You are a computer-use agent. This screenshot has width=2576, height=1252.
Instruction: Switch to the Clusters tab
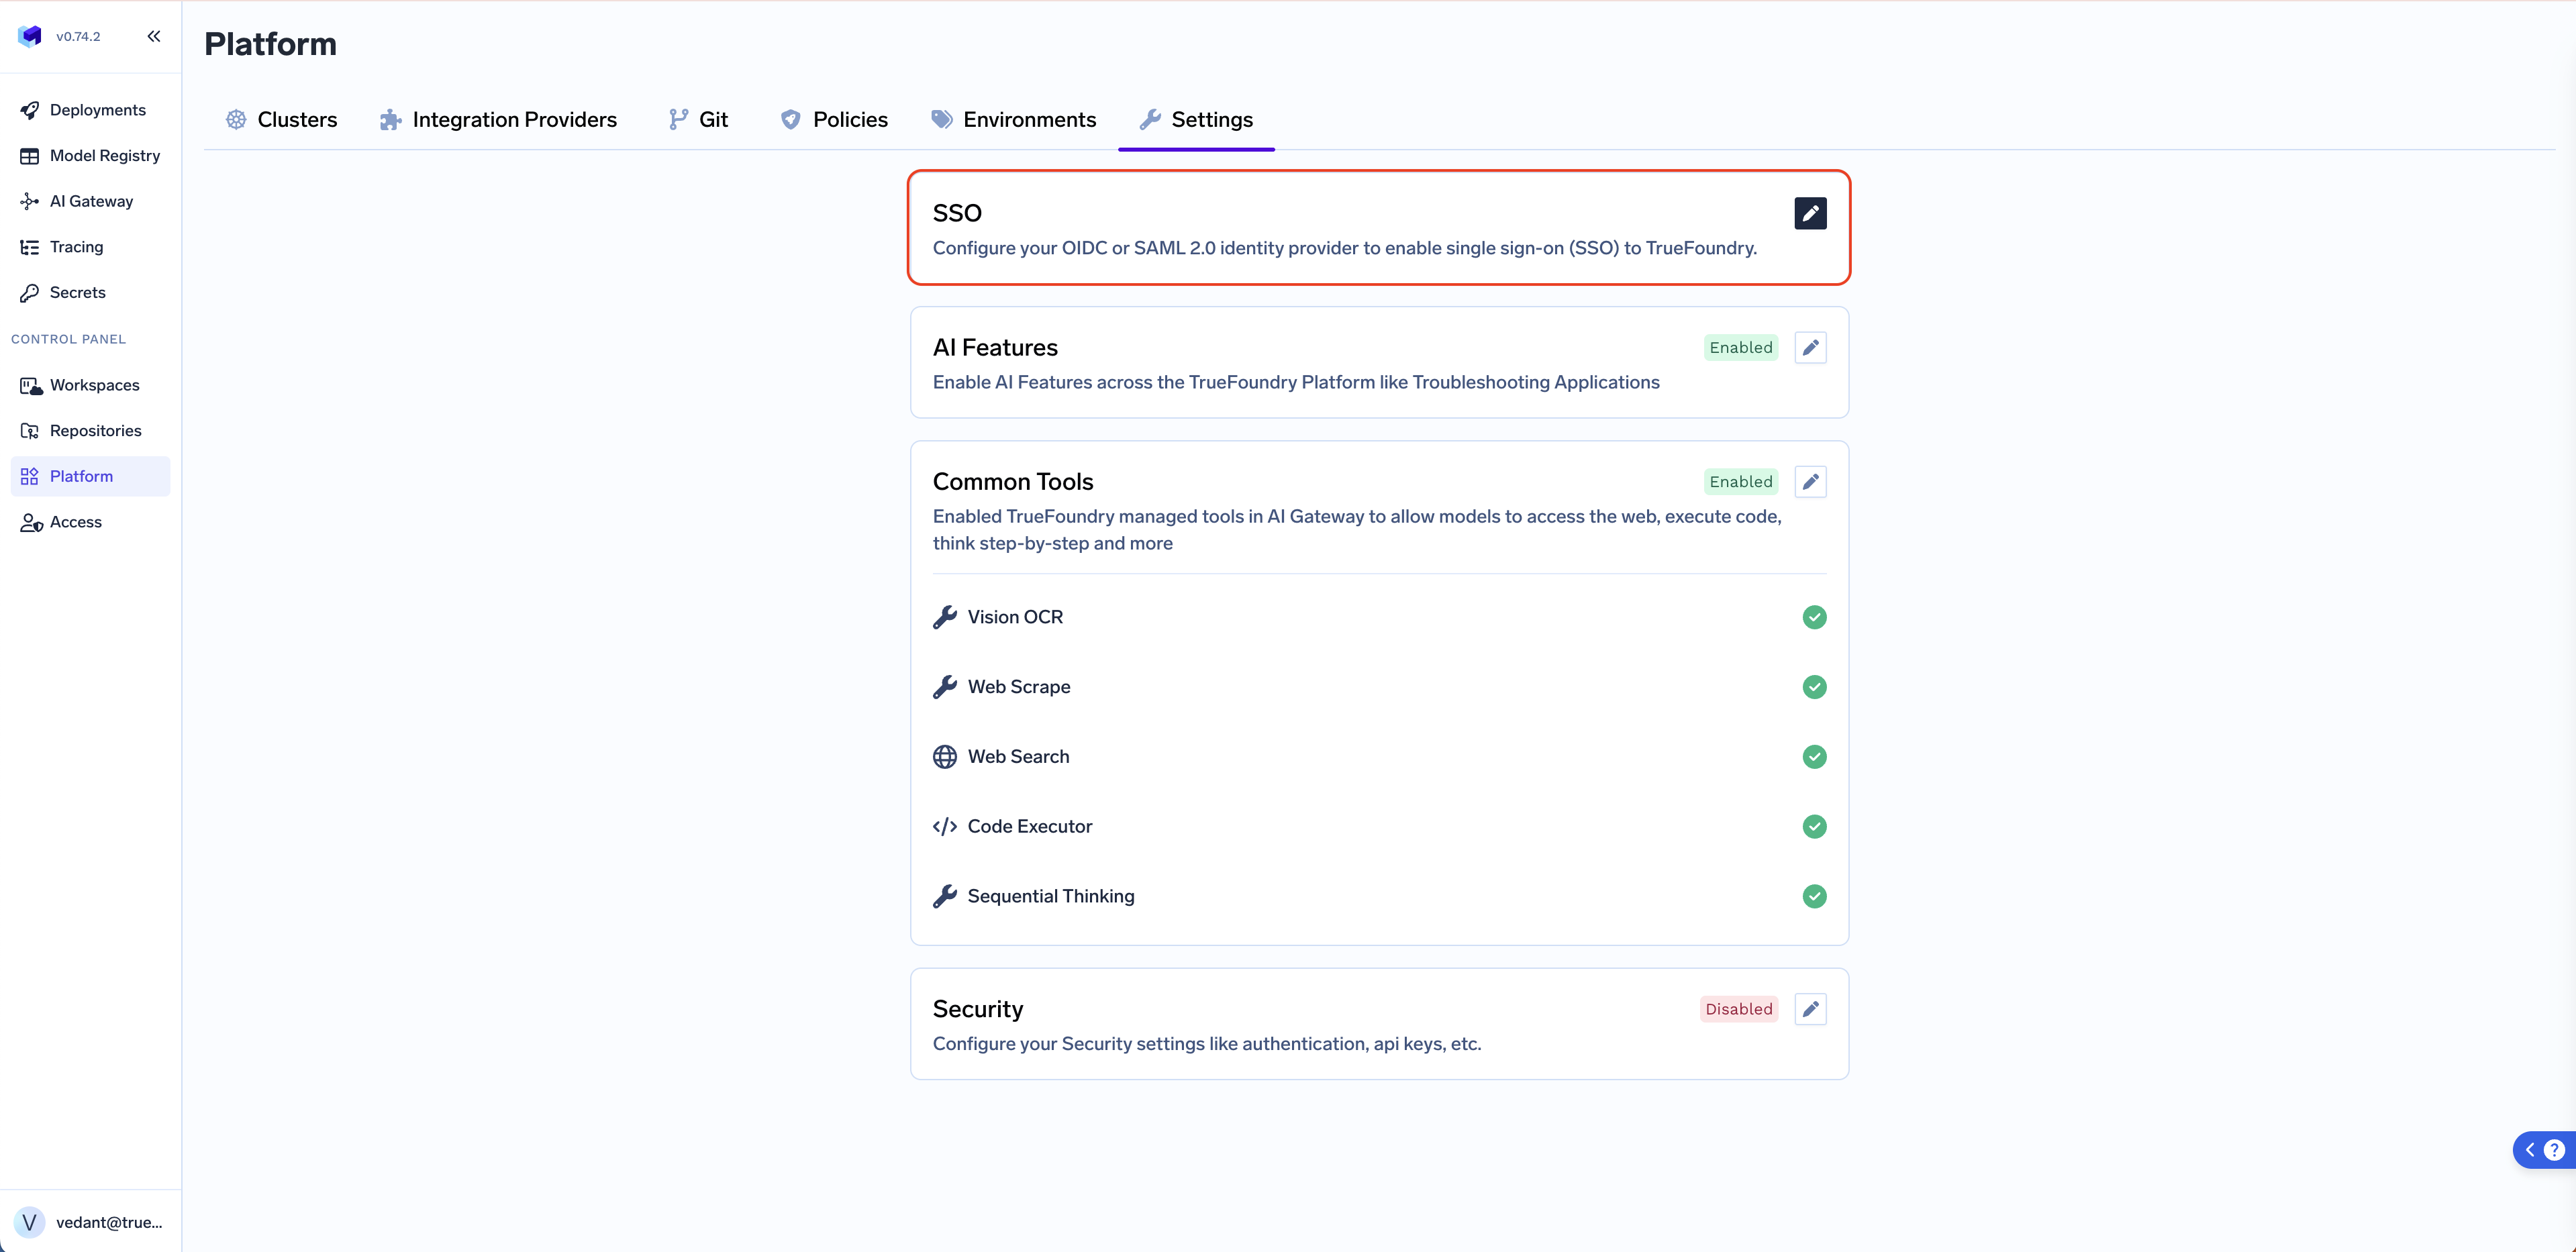281,120
